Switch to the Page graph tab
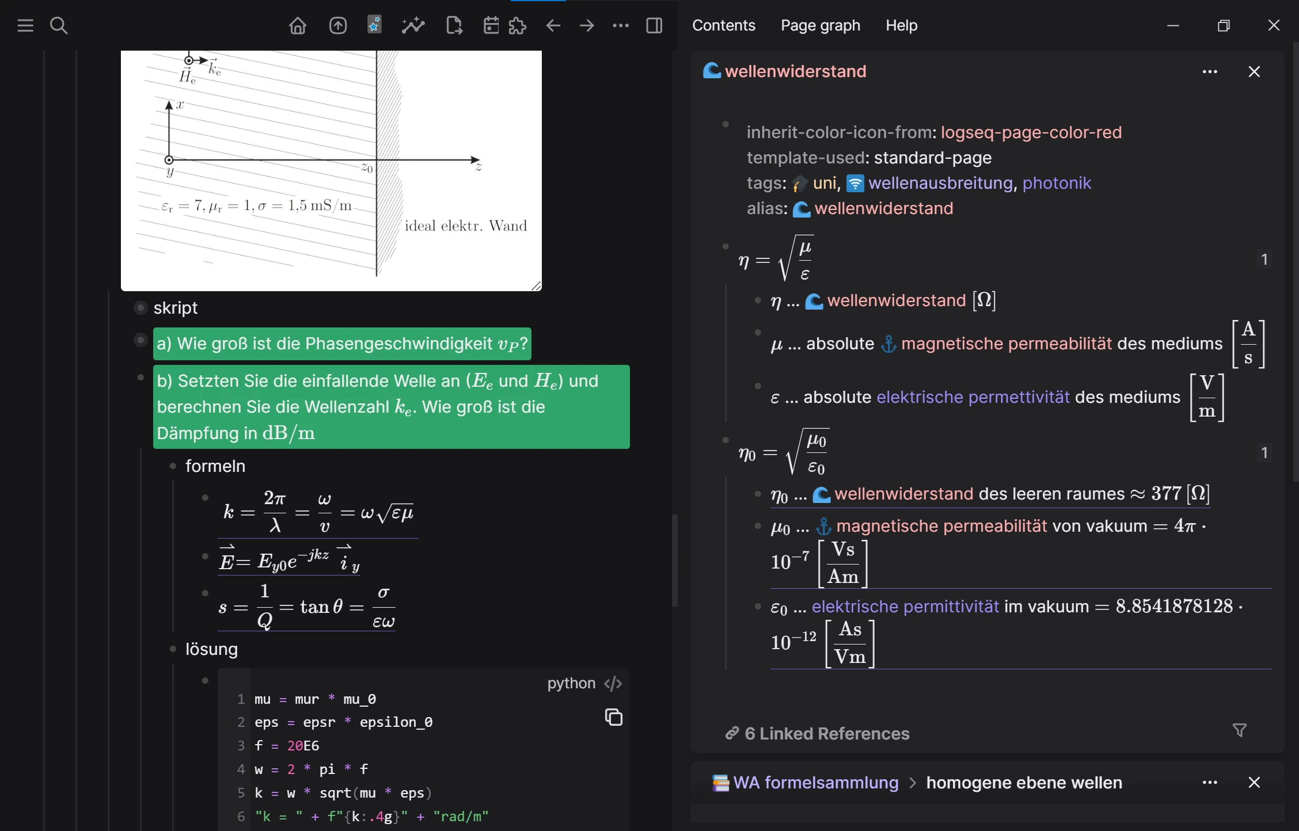 click(820, 25)
